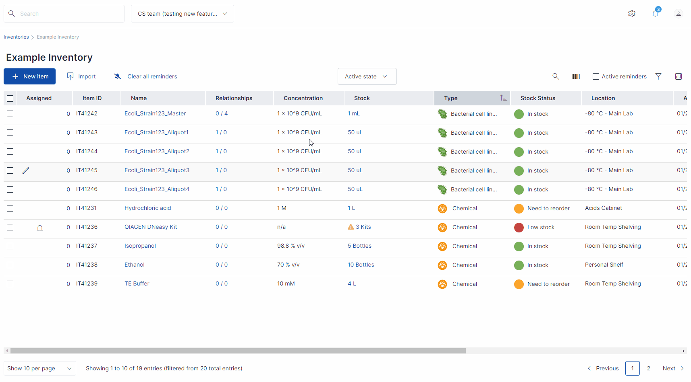Open the Ecoli_Strain123_Master item link
Image resolution: width=691 pixels, height=382 pixels.
155,114
